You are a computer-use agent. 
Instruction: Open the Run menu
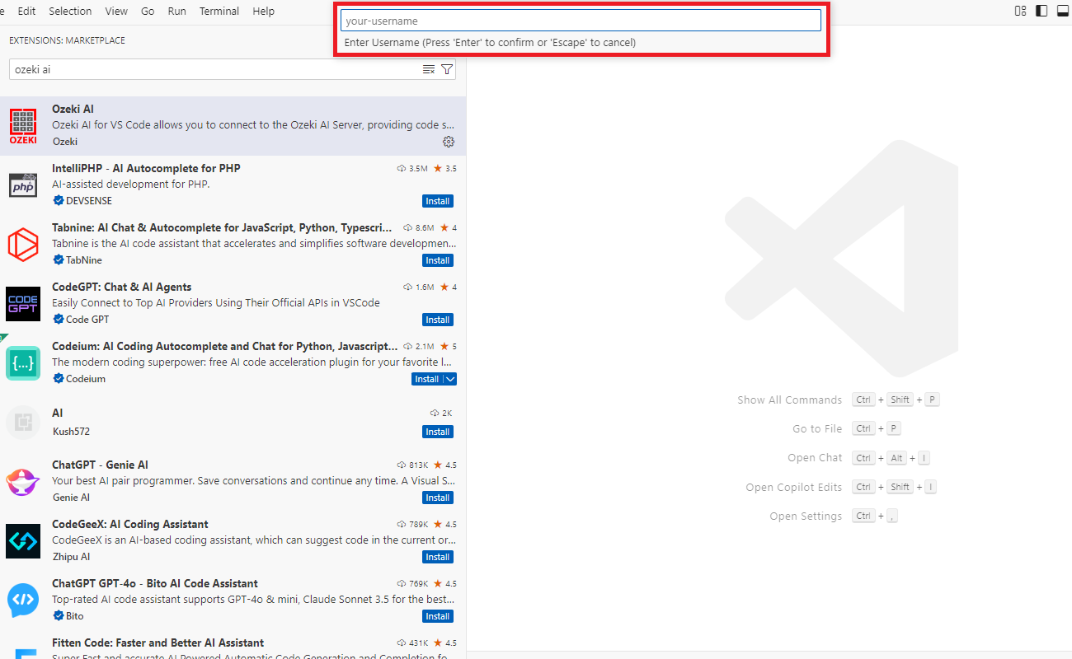[176, 11]
